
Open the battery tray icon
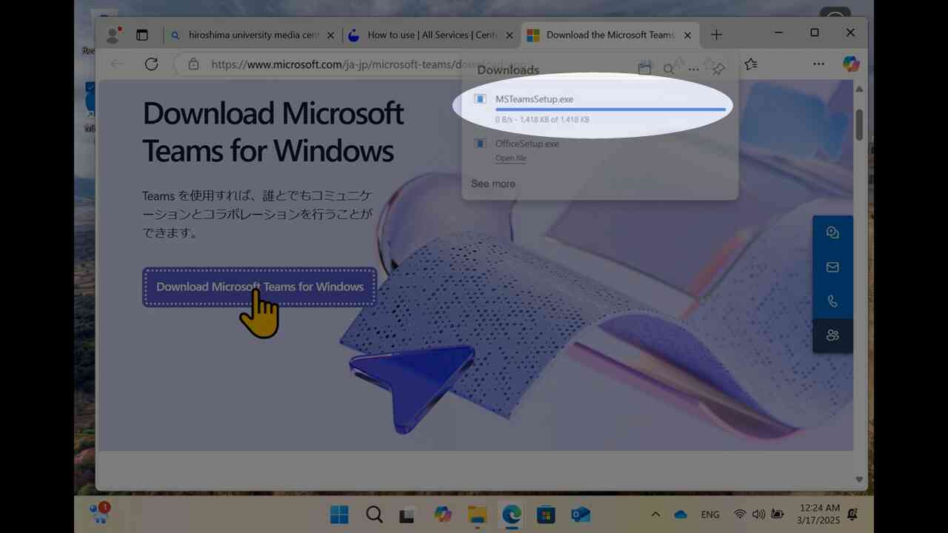click(778, 514)
